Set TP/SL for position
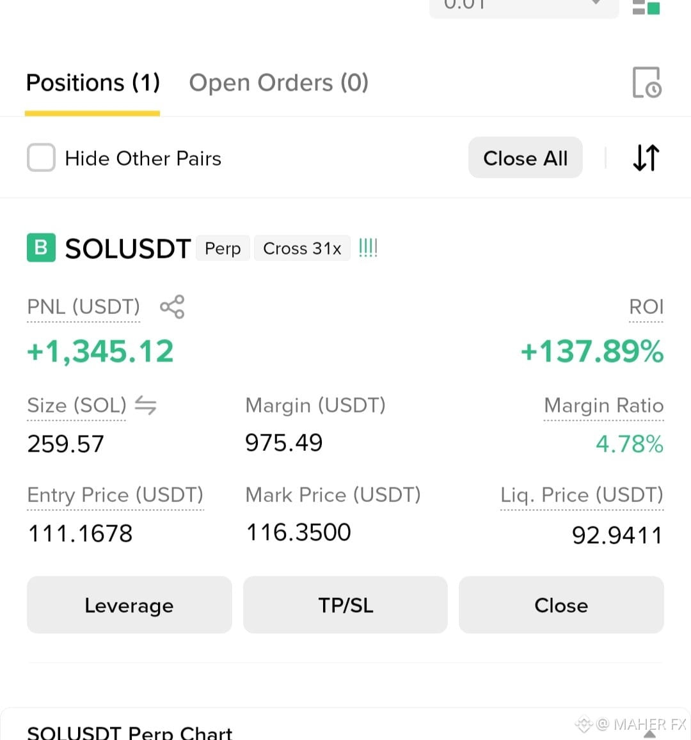 345,605
